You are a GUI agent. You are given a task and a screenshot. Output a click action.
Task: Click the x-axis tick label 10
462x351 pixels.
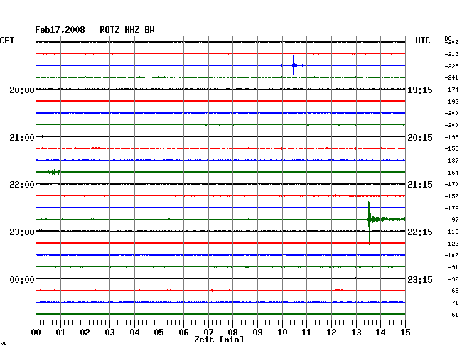(282, 332)
